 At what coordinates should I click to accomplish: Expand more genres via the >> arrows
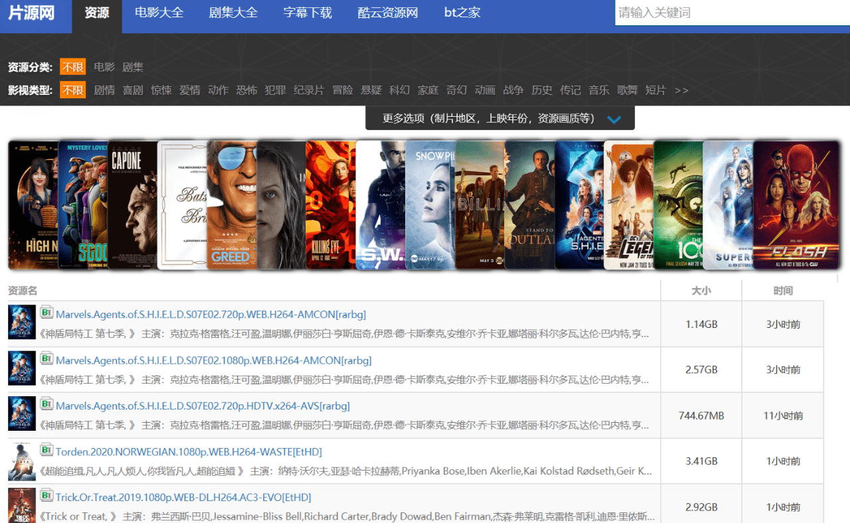point(681,90)
